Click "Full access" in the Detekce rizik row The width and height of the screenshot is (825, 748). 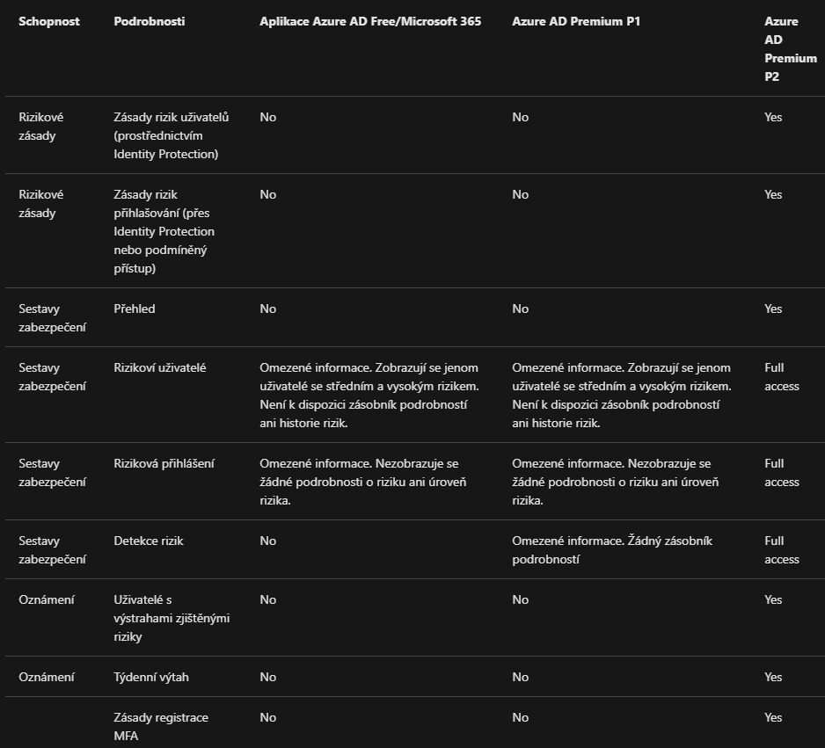pyautogui.click(x=781, y=549)
